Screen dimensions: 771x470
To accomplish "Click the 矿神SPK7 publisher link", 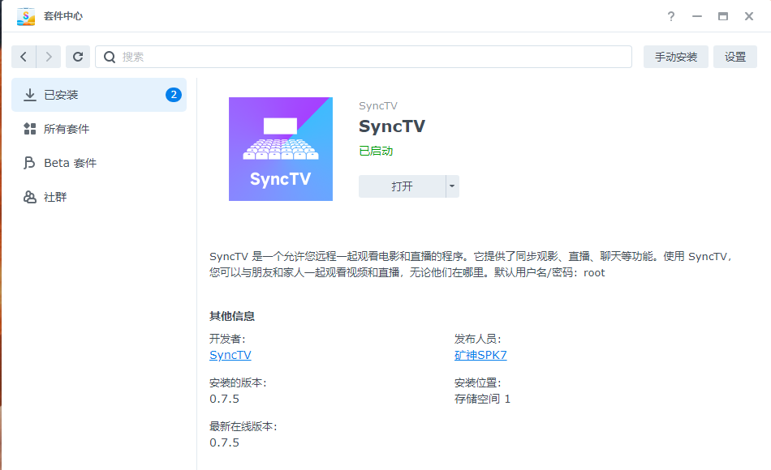I will click(481, 355).
